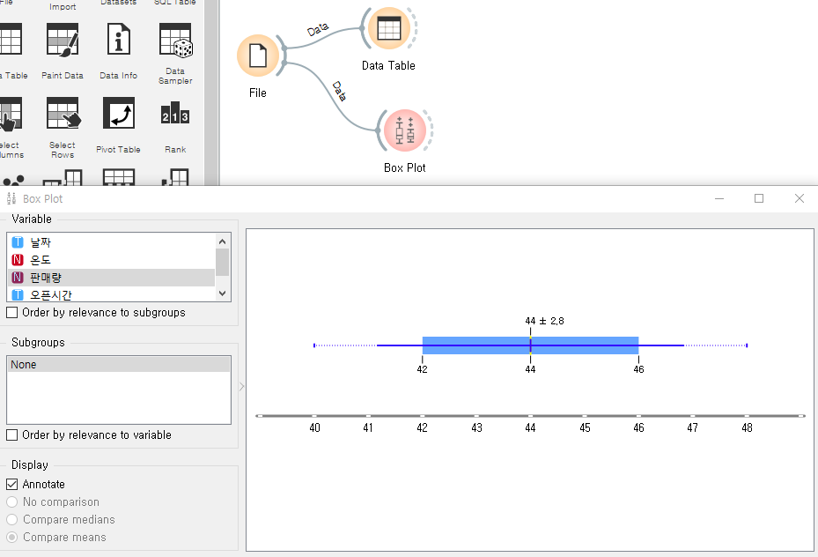
Task: Click the Data link label to Data Table
Action: tap(318, 29)
